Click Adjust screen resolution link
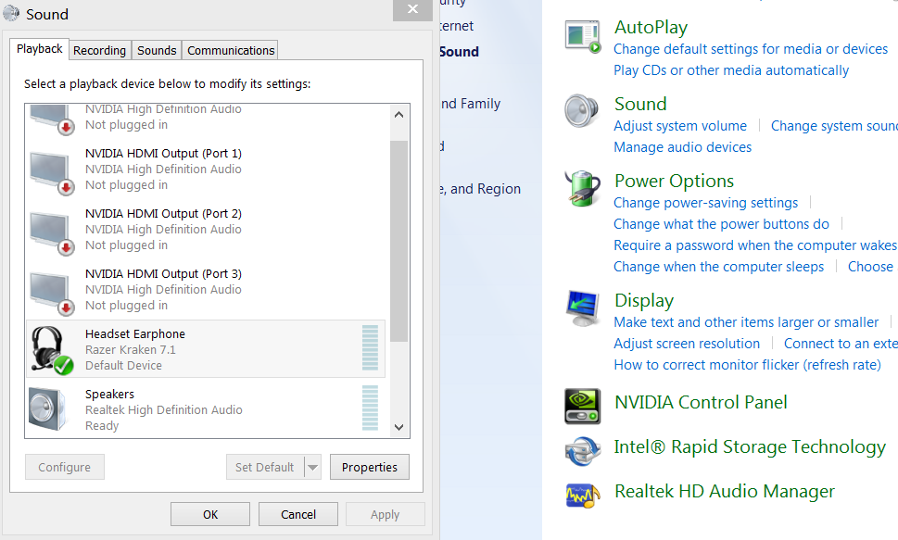This screenshot has height=540, width=898. 687,344
